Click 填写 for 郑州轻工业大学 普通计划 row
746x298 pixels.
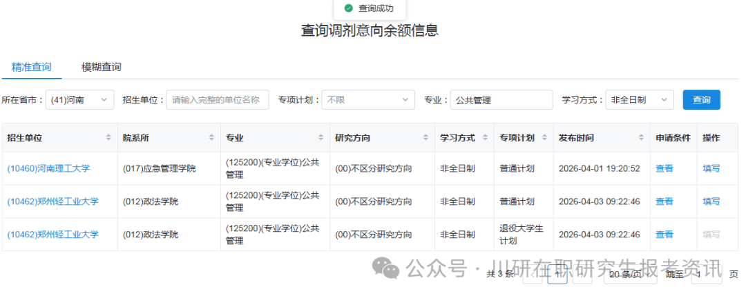(x=711, y=201)
